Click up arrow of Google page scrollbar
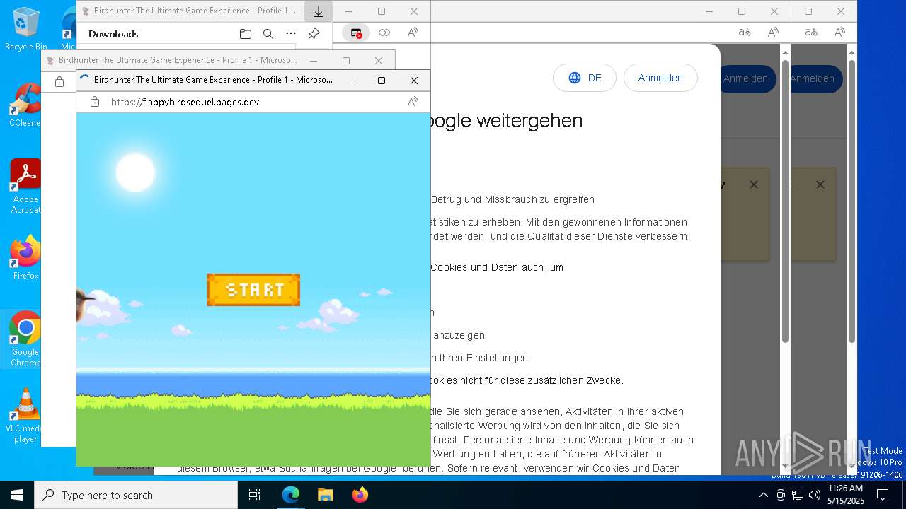 (785, 52)
